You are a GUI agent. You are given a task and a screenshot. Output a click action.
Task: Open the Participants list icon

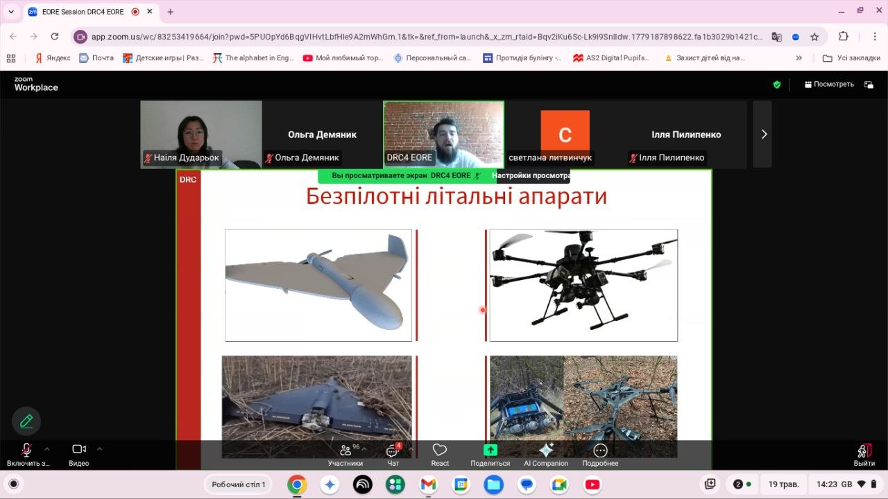tap(345, 450)
